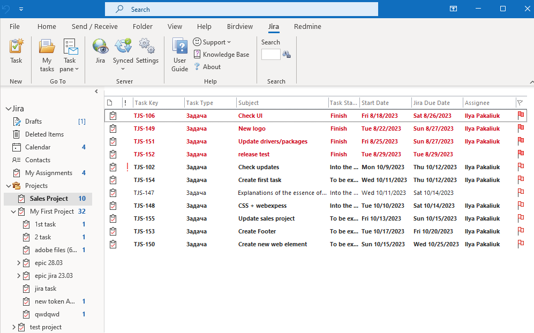Sort by Task Key column
This screenshot has width=534, height=333.
[x=159, y=103]
